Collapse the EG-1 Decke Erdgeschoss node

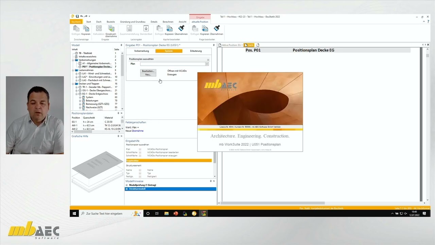pyautogui.click(x=76, y=94)
